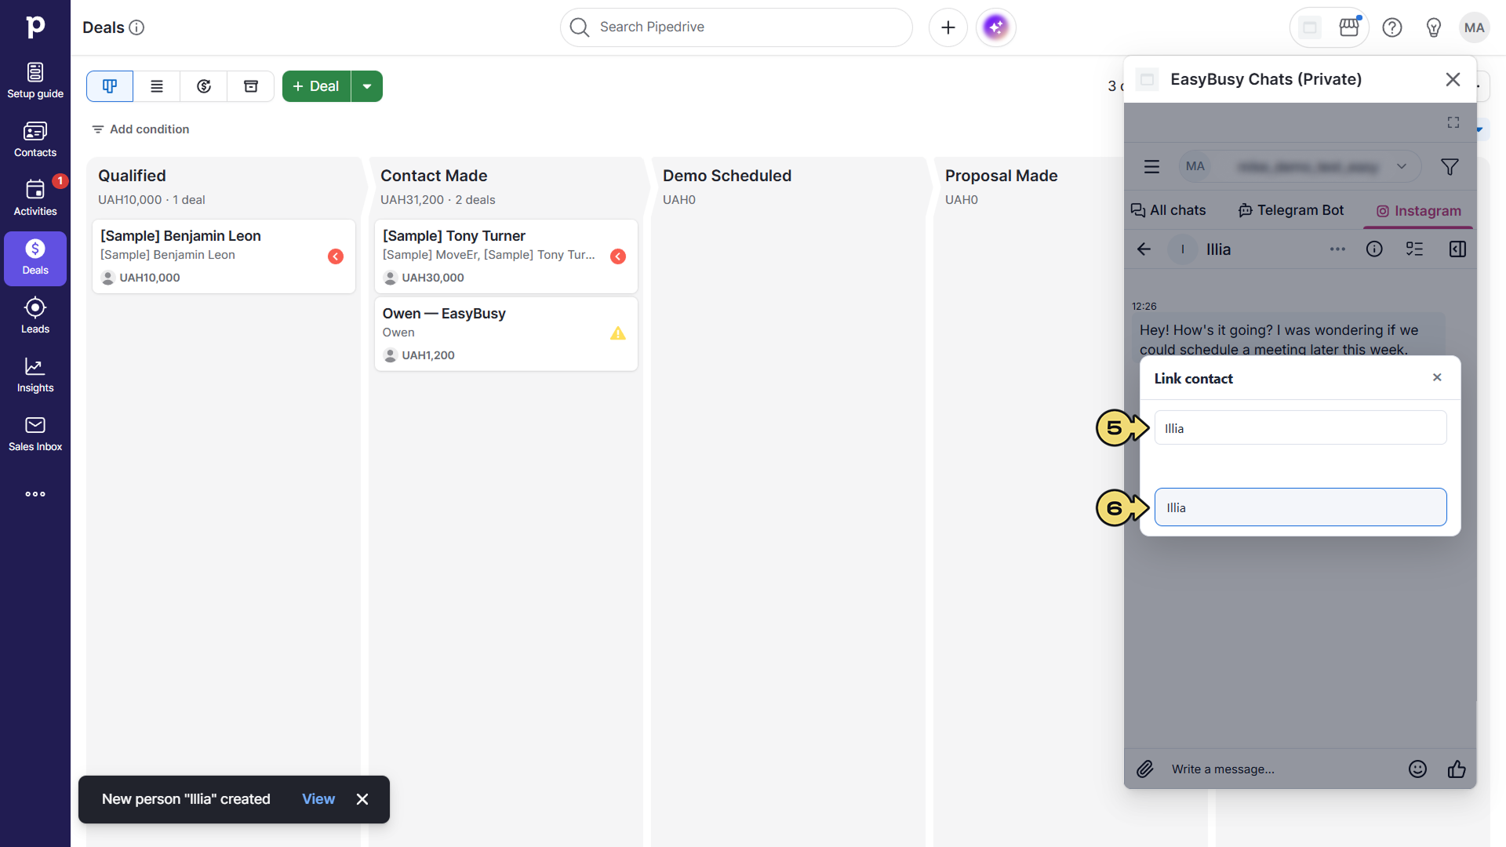
Task: Focus the Search Pipedrive field
Action: [x=736, y=27]
